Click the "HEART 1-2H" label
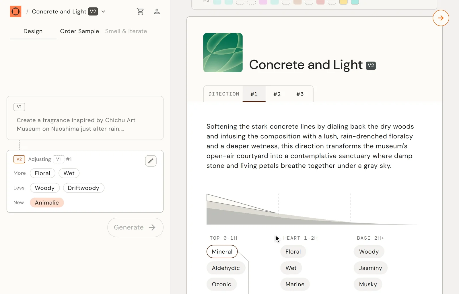The image size is (459, 294). (300, 238)
